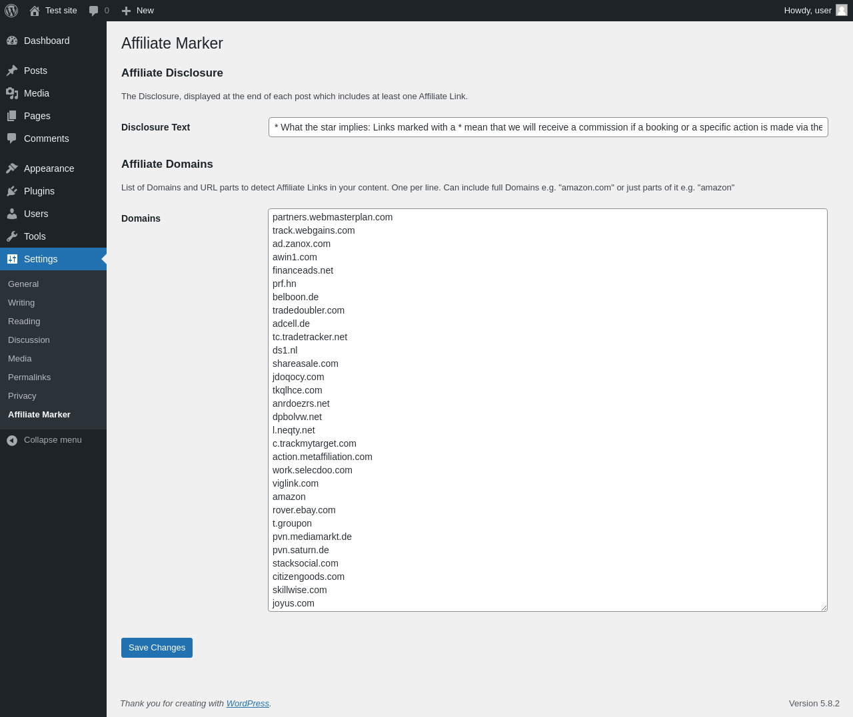Click the Comments speech bubble sidebar icon
This screenshot has width=853, height=717.
(12, 138)
